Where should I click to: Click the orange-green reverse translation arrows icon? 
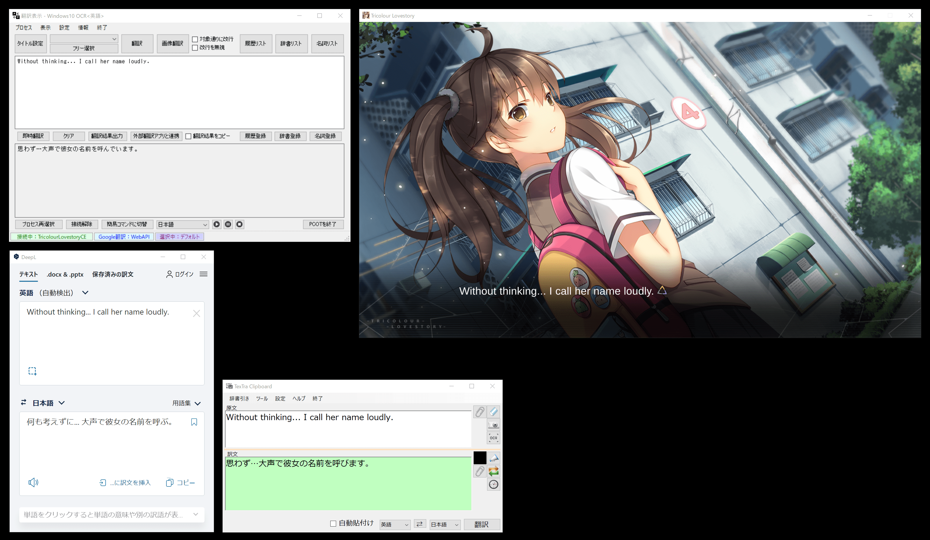tap(494, 471)
